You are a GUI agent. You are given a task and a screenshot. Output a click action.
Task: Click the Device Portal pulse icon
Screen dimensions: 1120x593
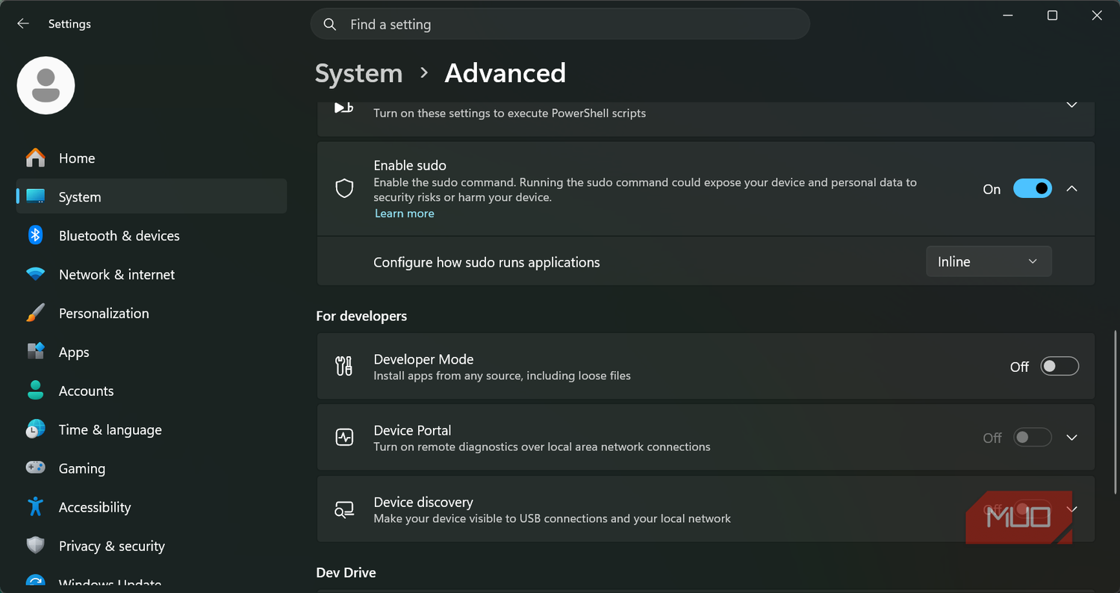coord(344,438)
